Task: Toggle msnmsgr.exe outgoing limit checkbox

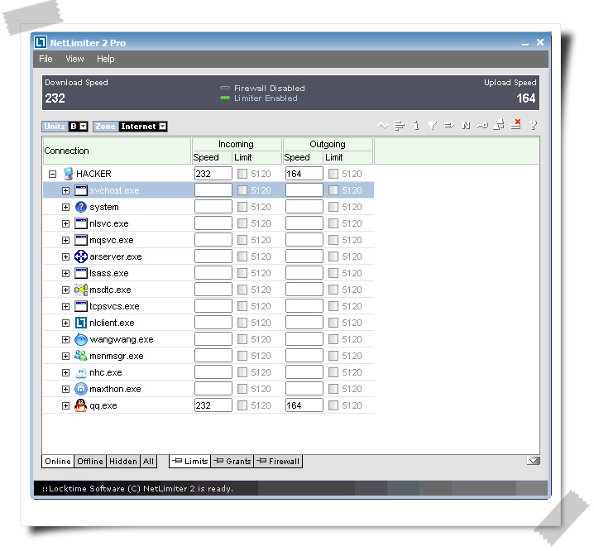Action: tap(333, 356)
